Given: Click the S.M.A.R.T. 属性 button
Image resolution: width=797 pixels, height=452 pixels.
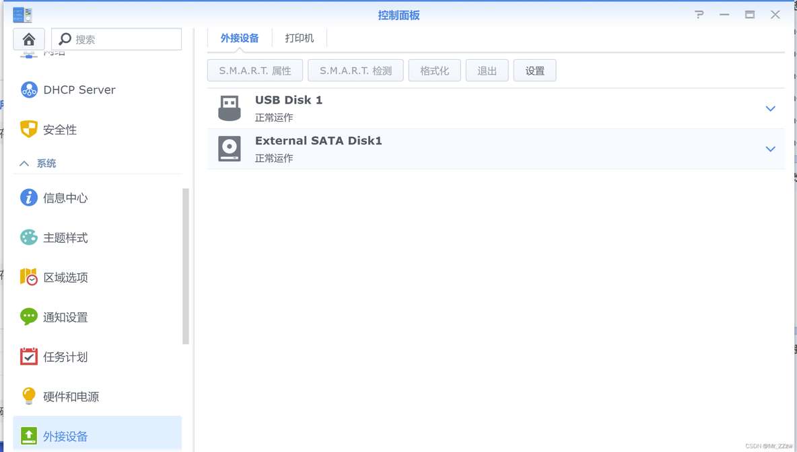Looking at the screenshot, I should tap(255, 71).
